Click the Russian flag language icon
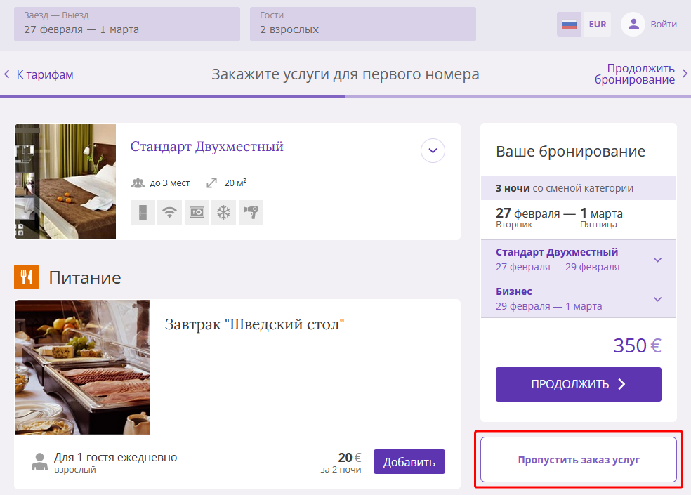The height and width of the screenshot is (495, 691). (x=569, y=25)
